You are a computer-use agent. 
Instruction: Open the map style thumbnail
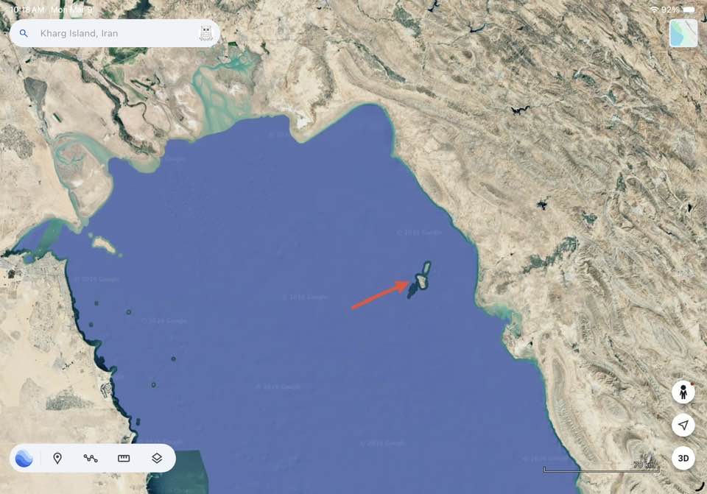tap(683, 33)
